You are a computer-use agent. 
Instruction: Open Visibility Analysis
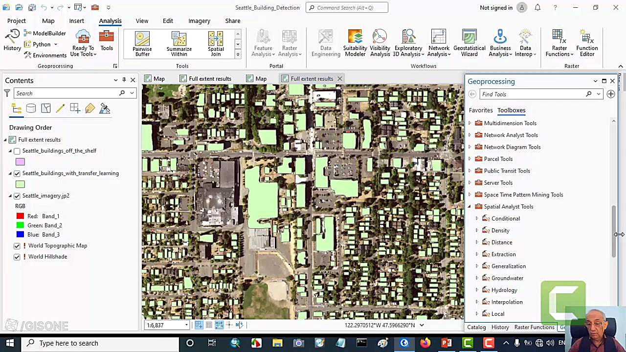(x=380, y=43)
